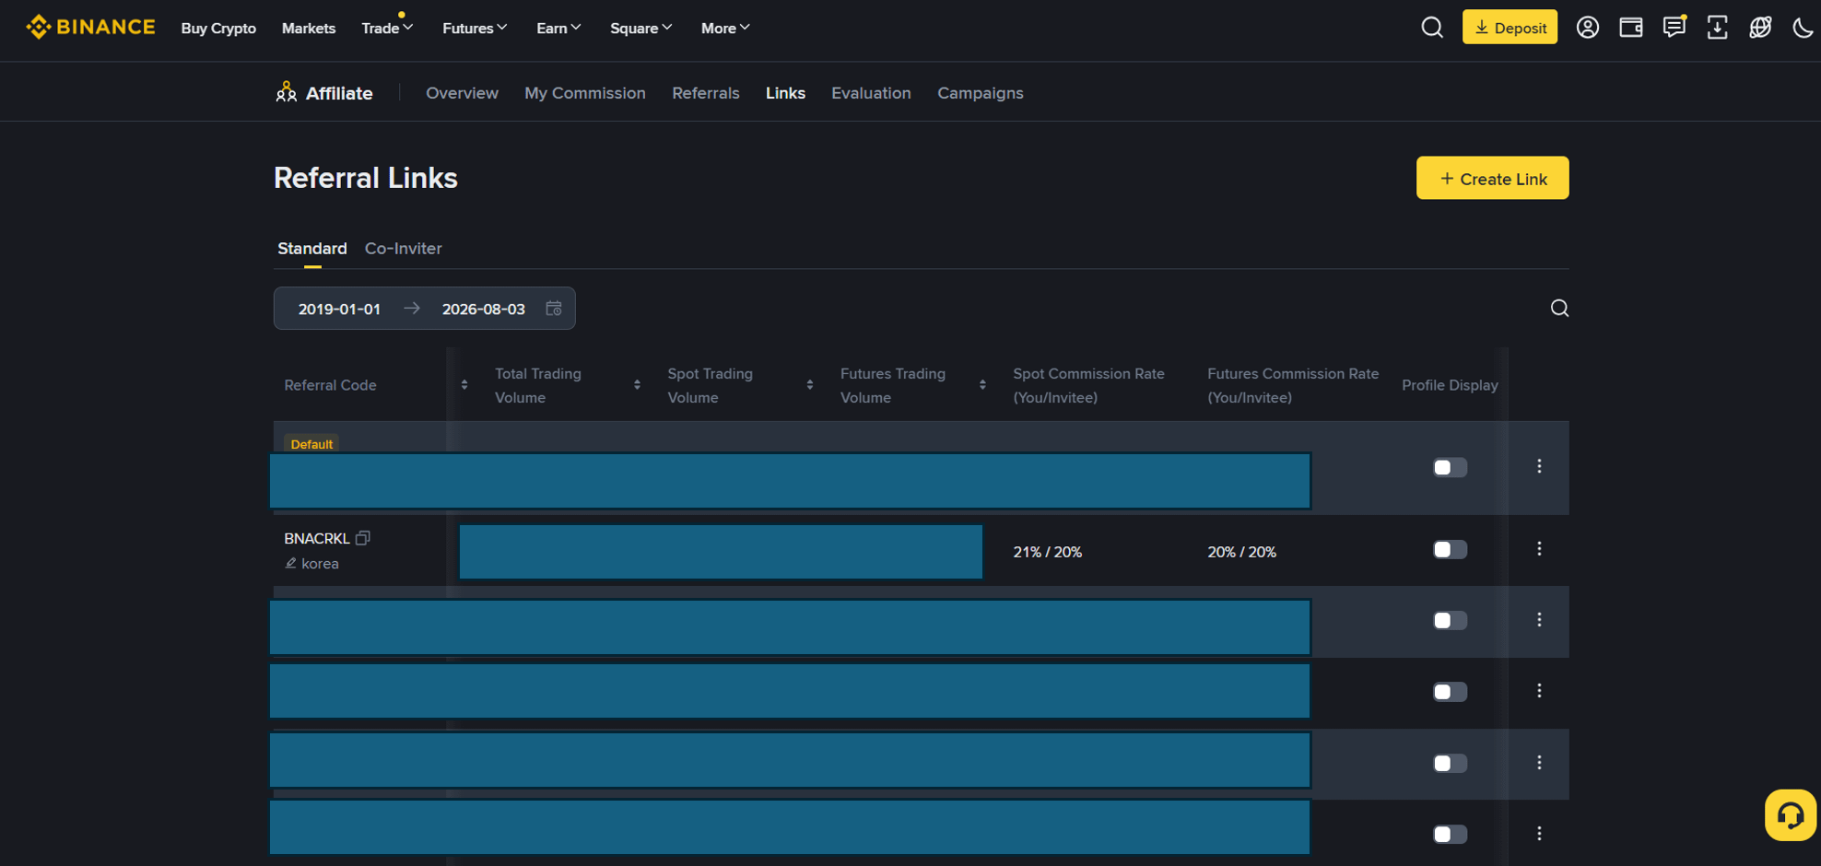Toggle Profile Display in the sixth table row
The image size is (1821, 866).
(1450, 835)
